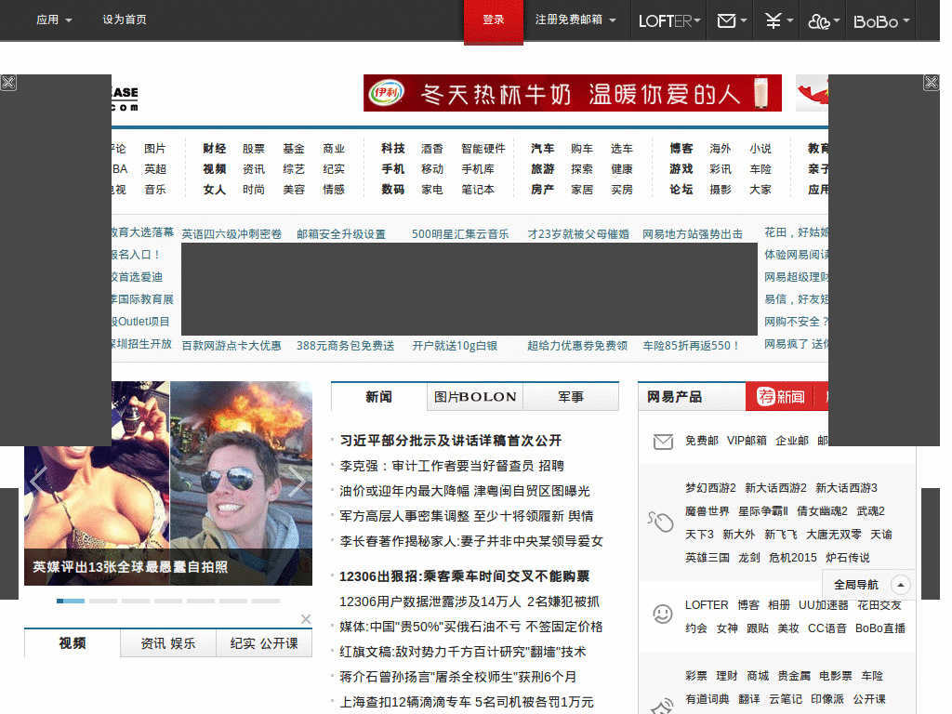This screenshot has width=952, height=714.
Task: Open BoBo from the top bar
Action: point(874,20)
